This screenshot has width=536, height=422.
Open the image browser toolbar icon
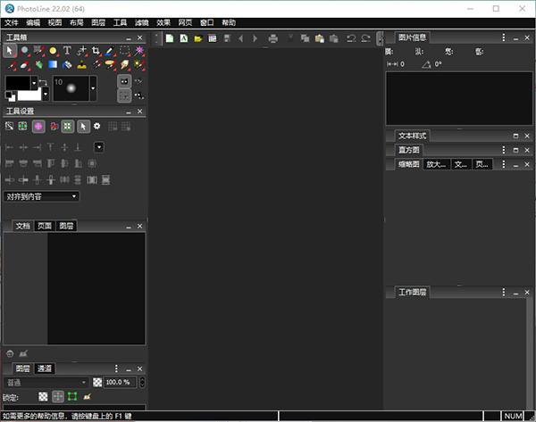(x=213, y=38)
